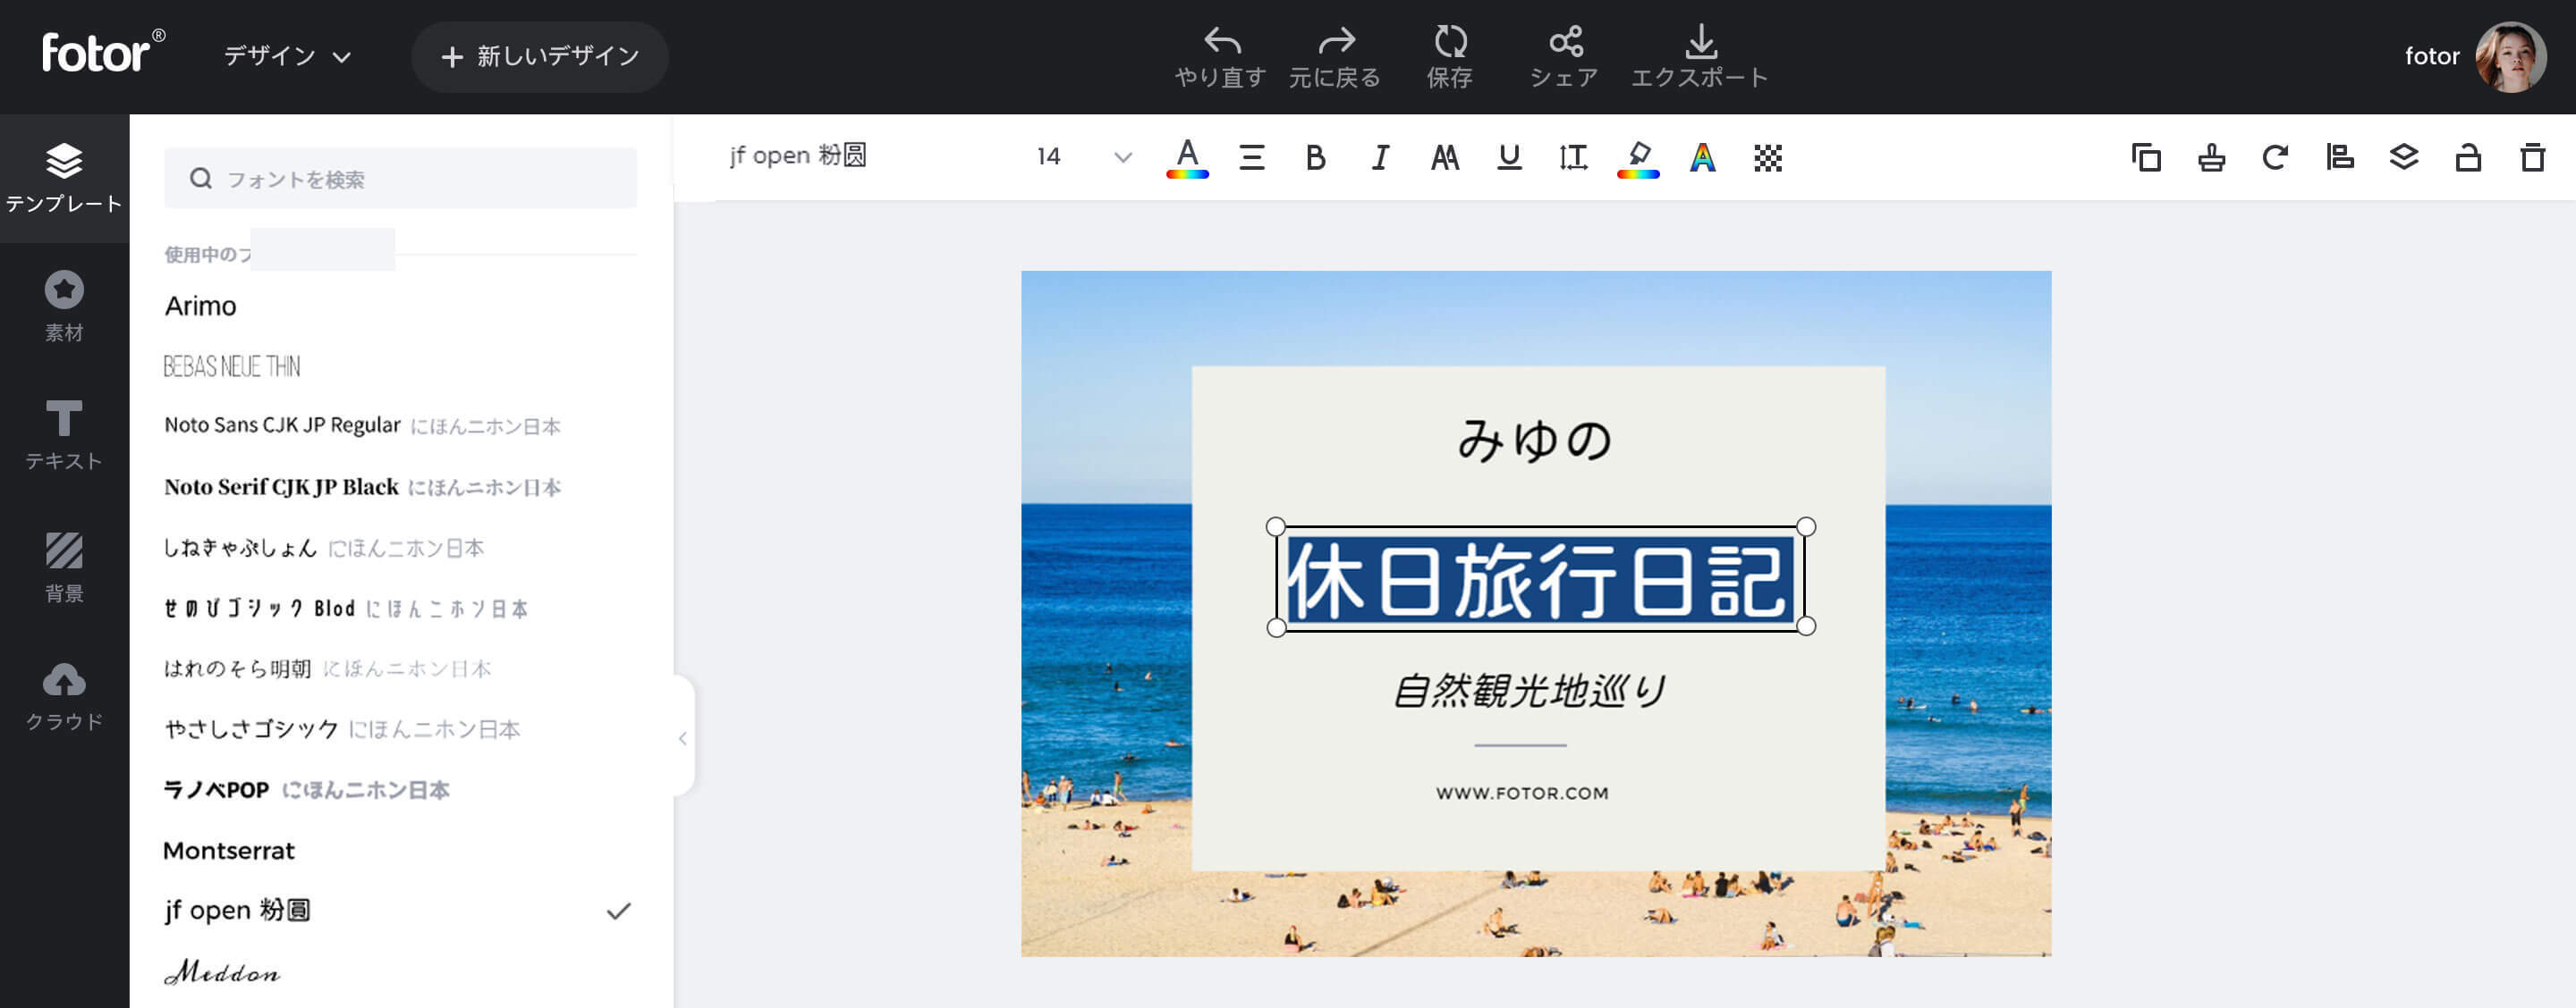
Task: Toggle underline on selected text
Action: (x=1509, y=158)
